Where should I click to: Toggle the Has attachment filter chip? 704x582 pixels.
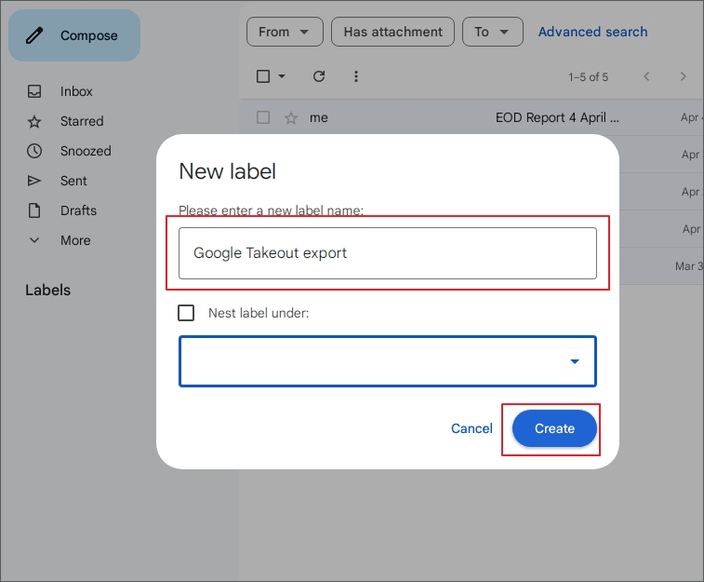point(392,32)
